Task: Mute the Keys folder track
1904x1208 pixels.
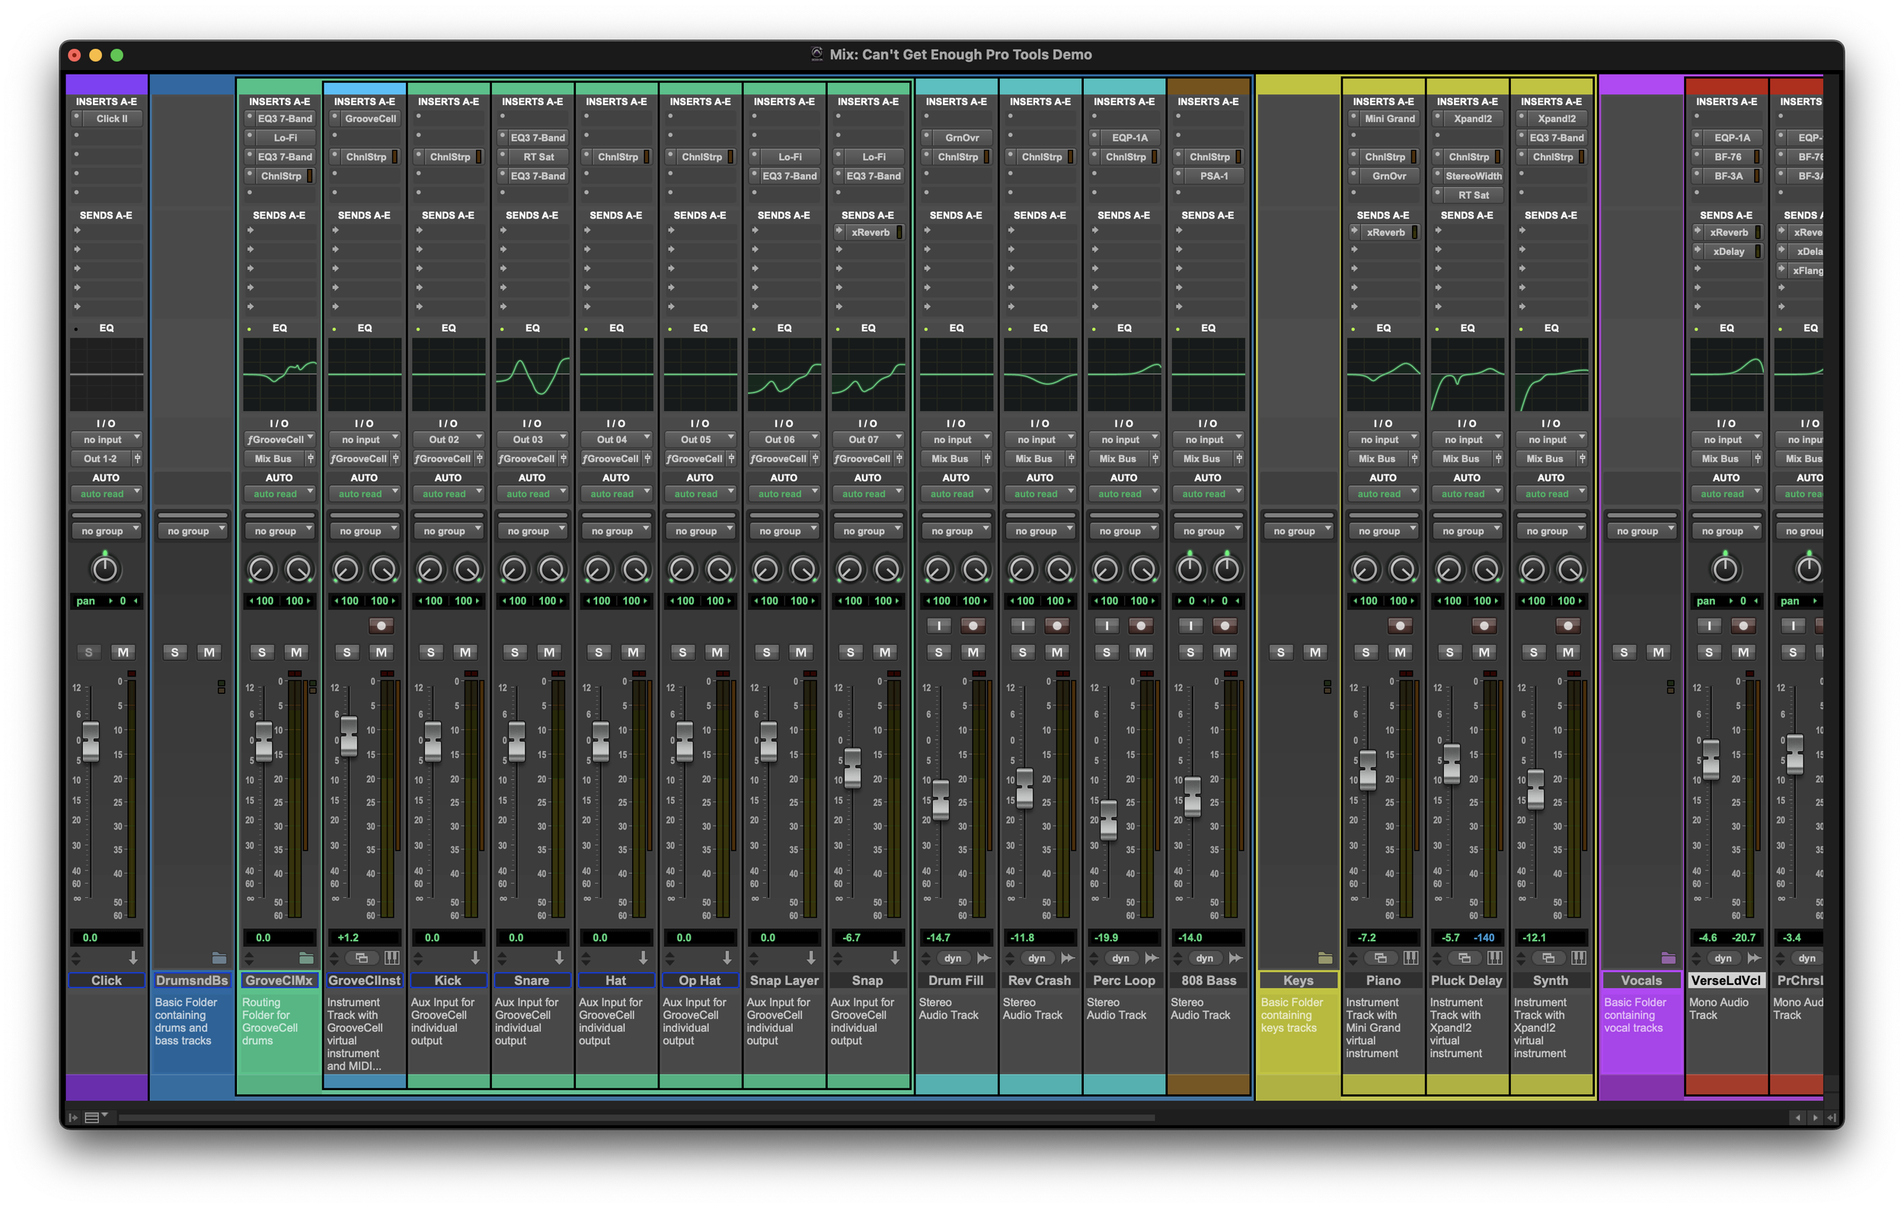Action: tap(1315, 652)
